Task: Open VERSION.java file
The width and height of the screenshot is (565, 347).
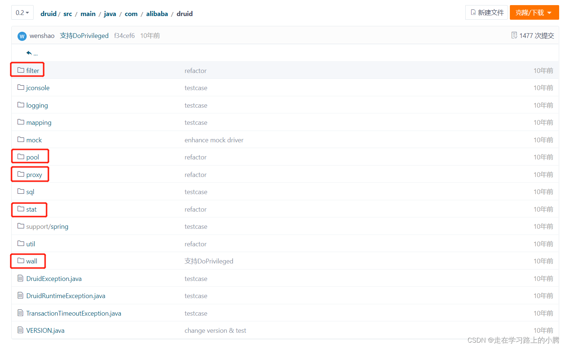Action: click(45, 331)
